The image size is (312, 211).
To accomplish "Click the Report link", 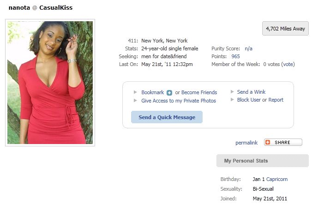I will [276, 100].
